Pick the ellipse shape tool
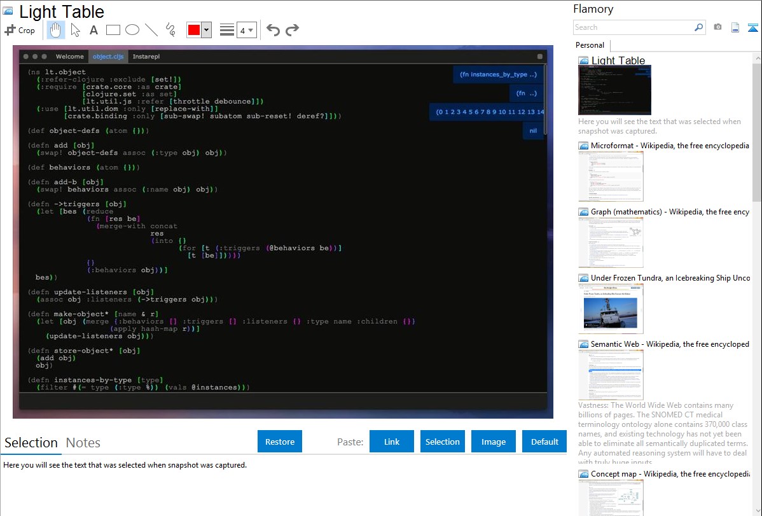This screenshot has width=762, height=516. pyautogui.click(x=132, y=30)
